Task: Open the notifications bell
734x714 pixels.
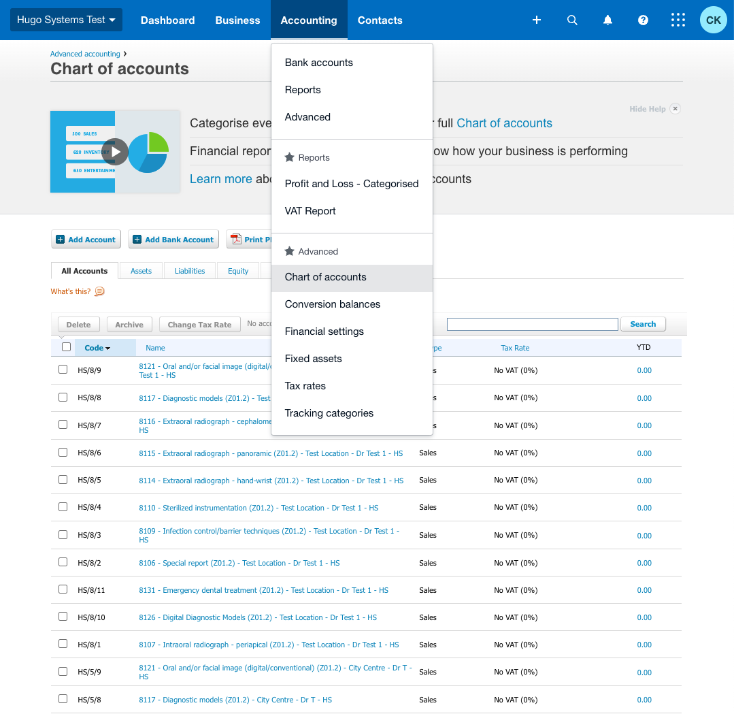Action: coord(607,20)
